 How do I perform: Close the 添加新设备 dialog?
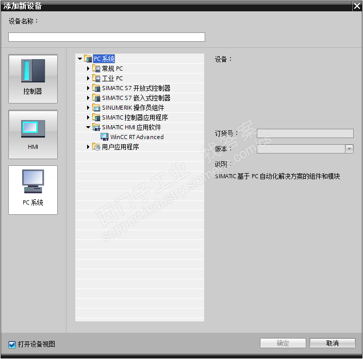[x=357, y=6]
